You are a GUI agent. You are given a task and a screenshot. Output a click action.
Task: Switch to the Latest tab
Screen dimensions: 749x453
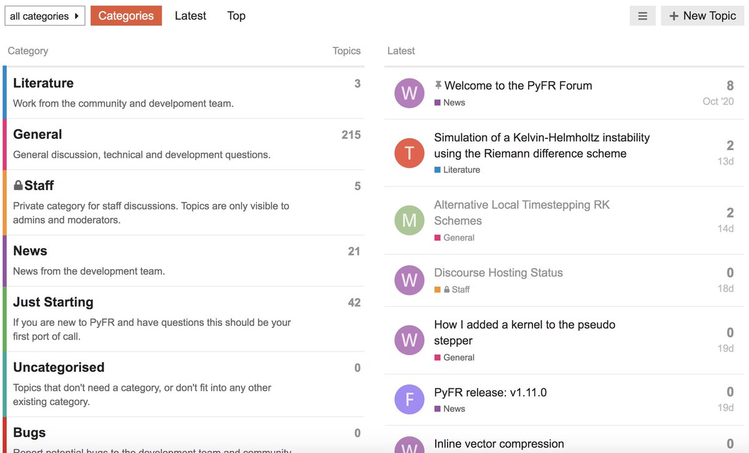(x=190, y=16)
